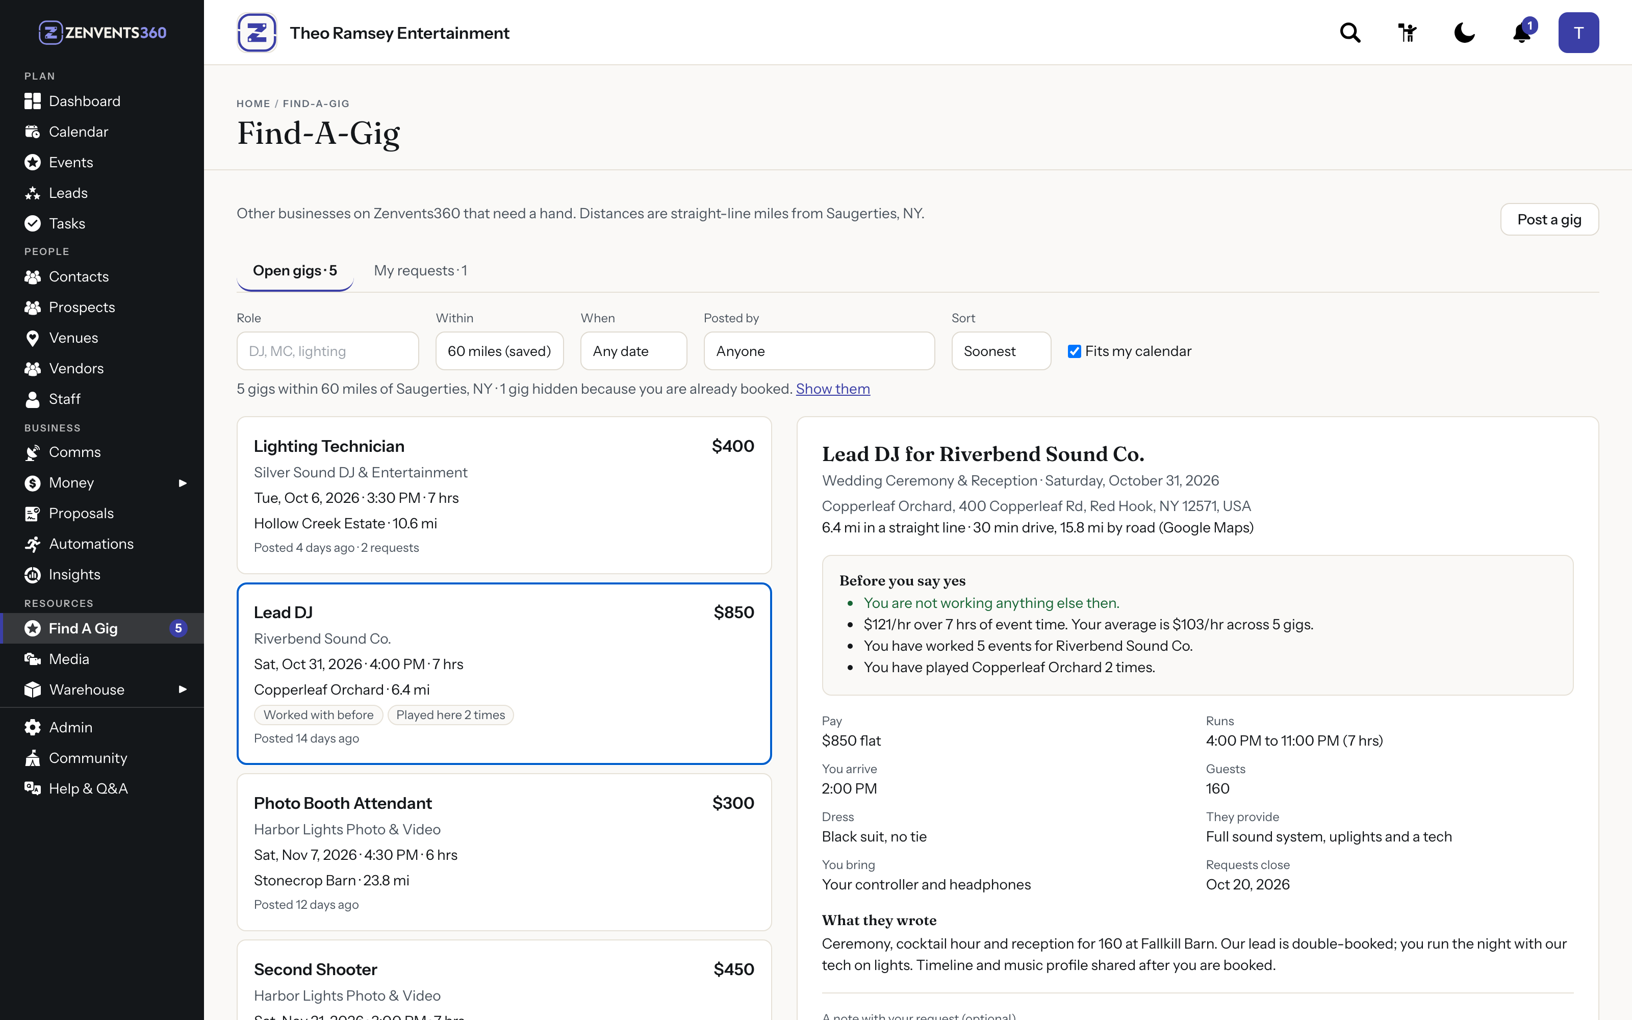1632x1020 pixels.
Task: Select the Open gigs tab
Action: [295, 270]
